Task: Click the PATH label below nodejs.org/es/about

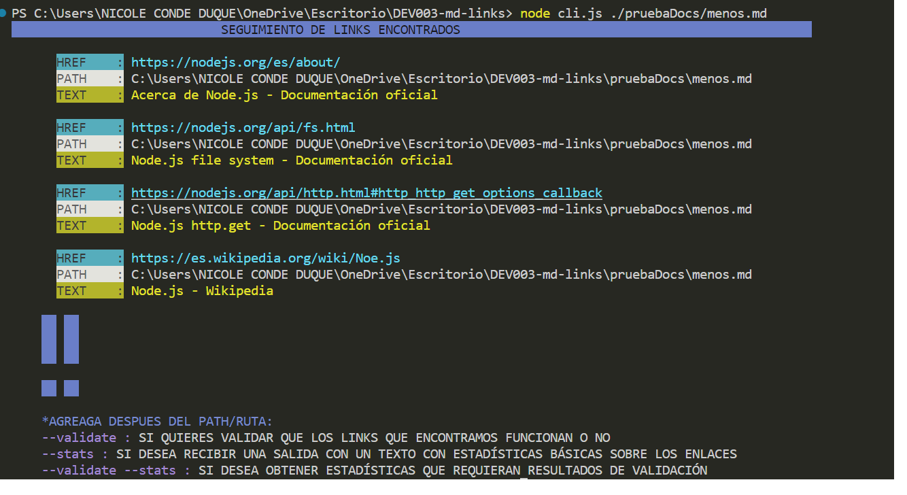Action: [x=90, y=79]
